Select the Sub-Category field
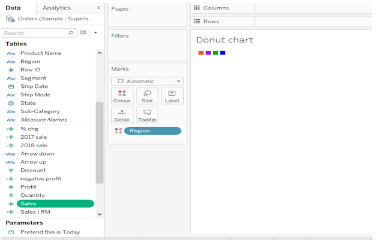Viewport: 377px width, 246px height. point(40,111)
